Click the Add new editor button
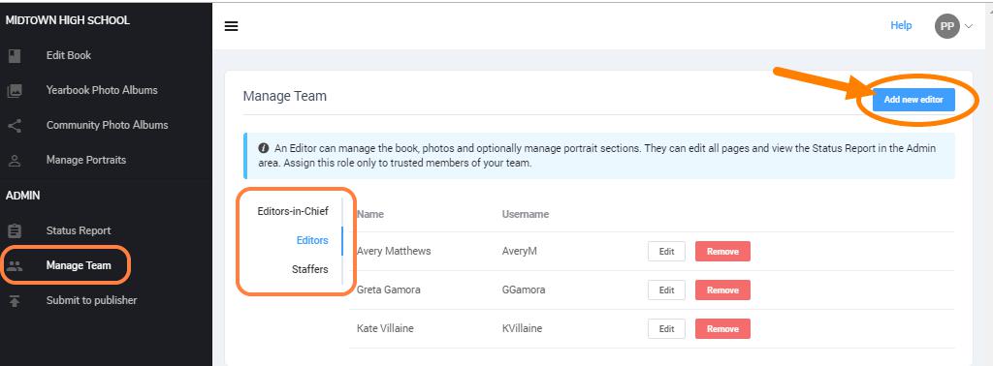993x366 pixels. point(913,100)
